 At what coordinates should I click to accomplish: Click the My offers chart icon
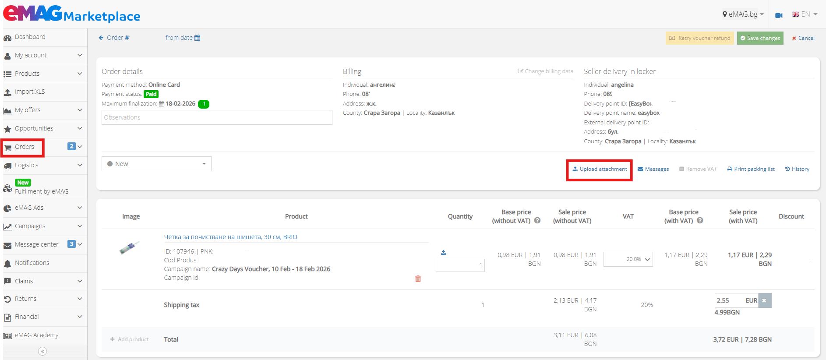(x=7, y=111)
